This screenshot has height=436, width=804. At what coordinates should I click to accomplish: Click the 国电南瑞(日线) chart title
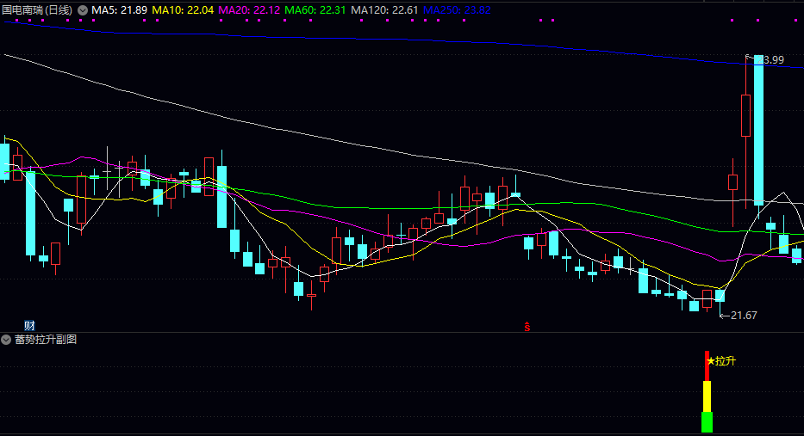(x=37, y=10)
